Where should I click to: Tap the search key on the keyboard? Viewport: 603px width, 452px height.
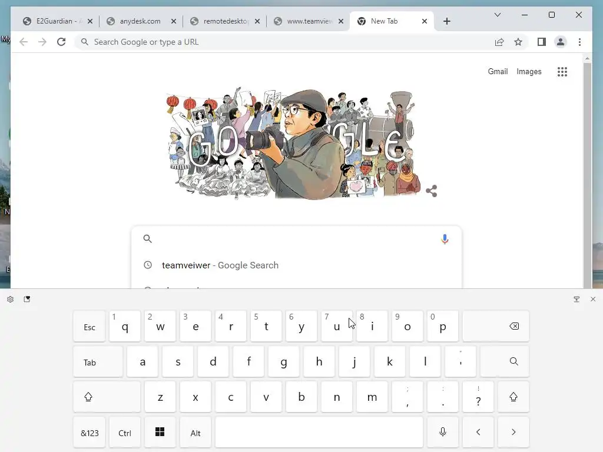click(x=505, y=361)
